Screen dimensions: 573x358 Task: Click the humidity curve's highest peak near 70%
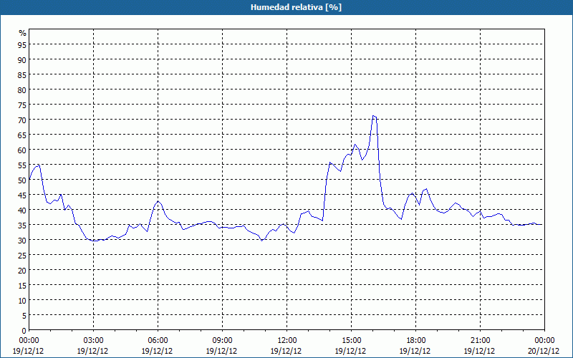(x=373, y=116)
